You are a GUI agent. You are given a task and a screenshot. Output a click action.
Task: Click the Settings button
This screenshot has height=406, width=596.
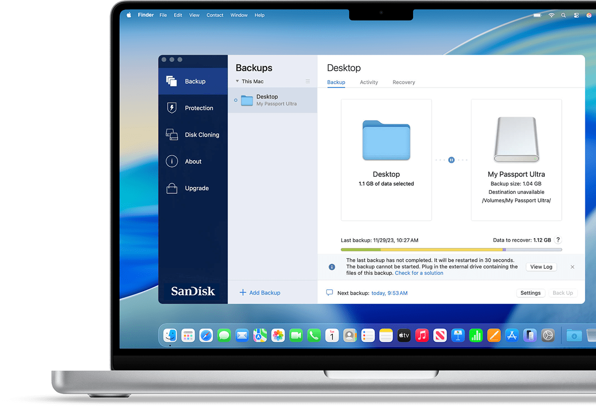pyautogui.click(x=530, y=293)
